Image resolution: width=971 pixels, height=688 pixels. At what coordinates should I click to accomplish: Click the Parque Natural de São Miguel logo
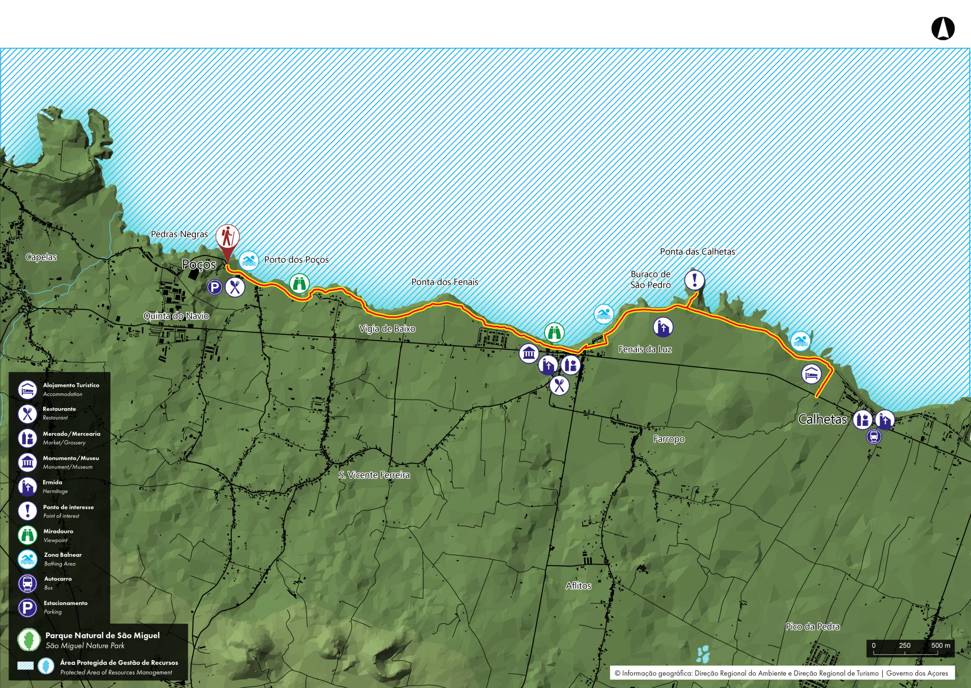[x=29, y=640]
